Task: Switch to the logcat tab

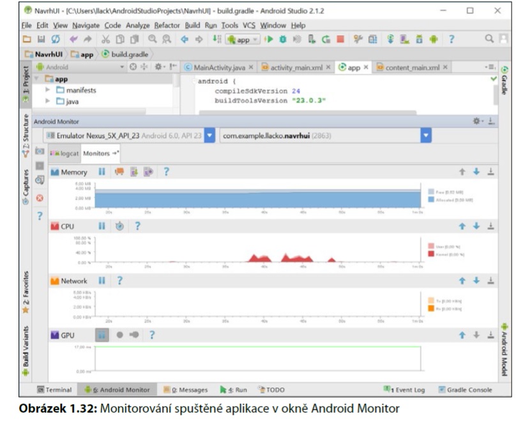Action: (65, 153)
